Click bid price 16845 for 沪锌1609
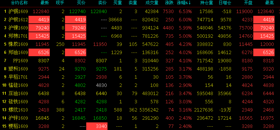 point(79,118)
